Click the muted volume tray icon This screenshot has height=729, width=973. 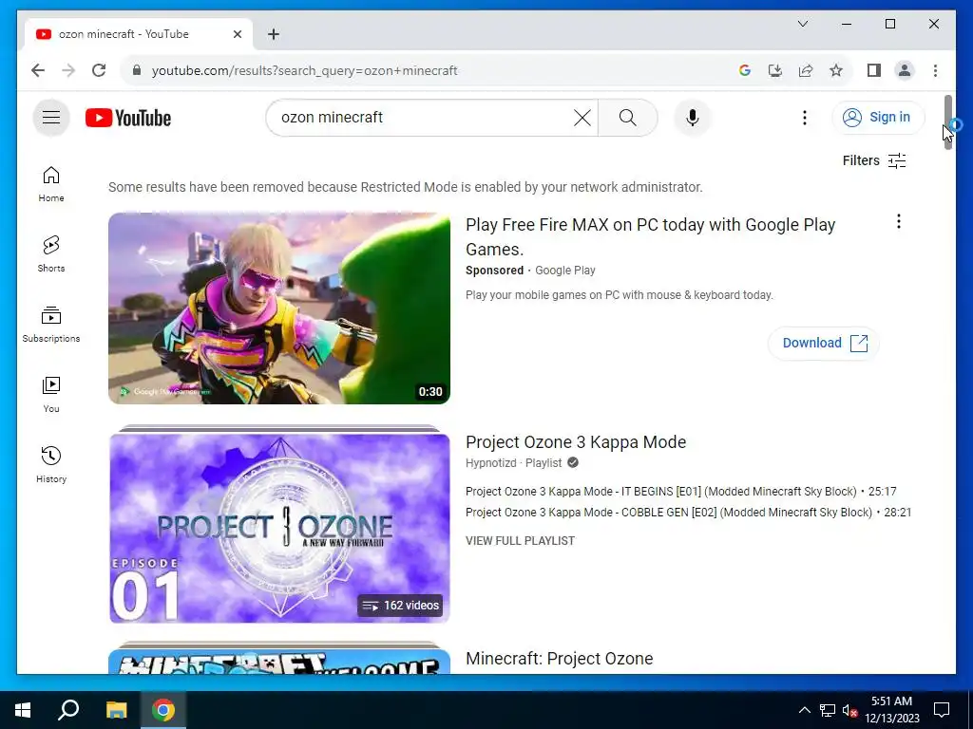coord(849,710)
